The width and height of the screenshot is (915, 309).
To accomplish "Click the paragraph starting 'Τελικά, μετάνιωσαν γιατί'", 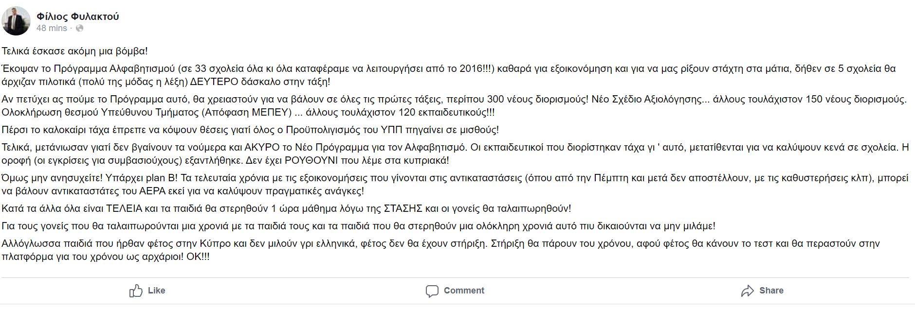I will (x=455, y=154).
